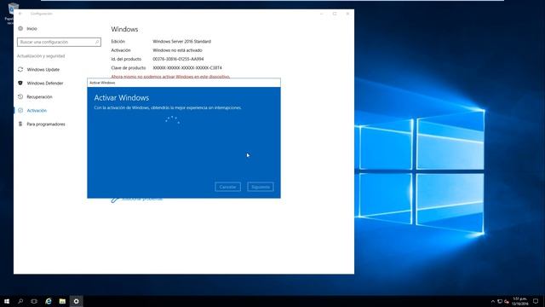Minimize the Configuración window

pos(322,14)
